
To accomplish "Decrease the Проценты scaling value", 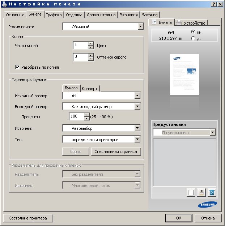I will tap(87, 119).
